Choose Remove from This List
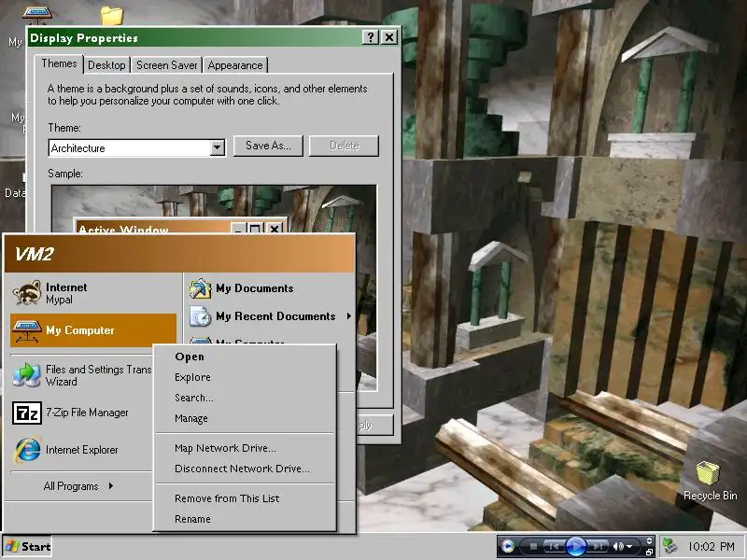Screen dimensions: 747x560 [245, 498]
